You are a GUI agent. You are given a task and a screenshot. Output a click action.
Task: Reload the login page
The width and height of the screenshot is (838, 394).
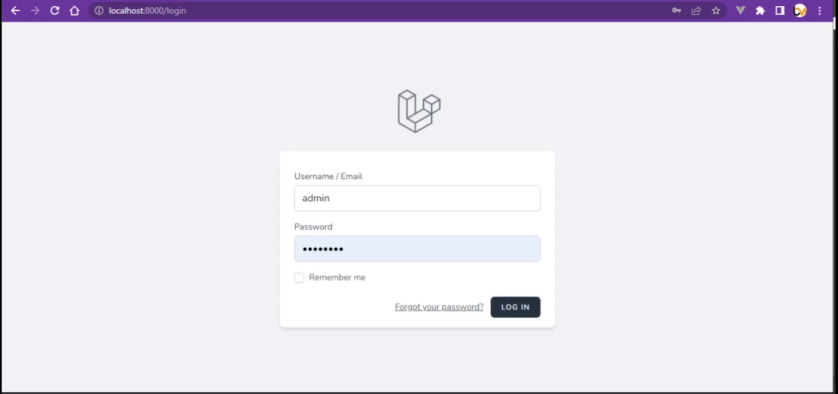click(x=55, y=11)
